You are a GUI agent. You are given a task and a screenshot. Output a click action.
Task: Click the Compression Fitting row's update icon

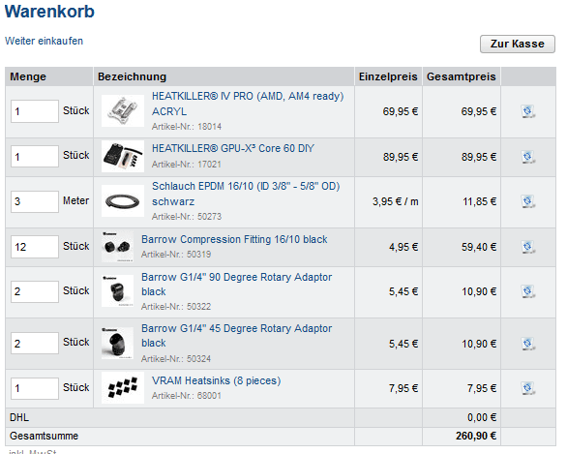coord(527,247)
